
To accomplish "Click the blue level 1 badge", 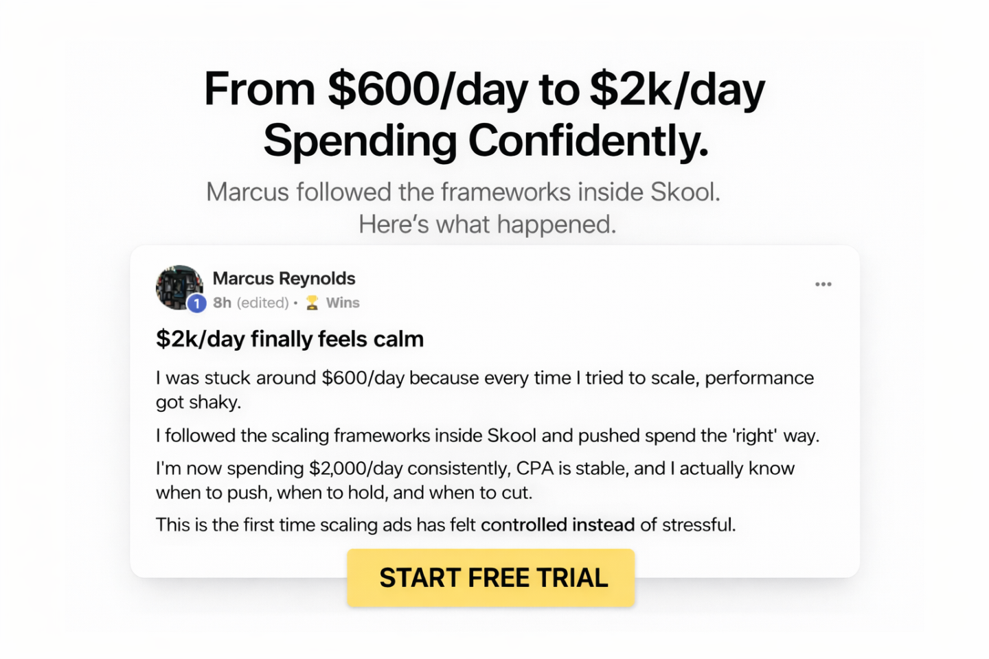I will [x=197, y=303].
